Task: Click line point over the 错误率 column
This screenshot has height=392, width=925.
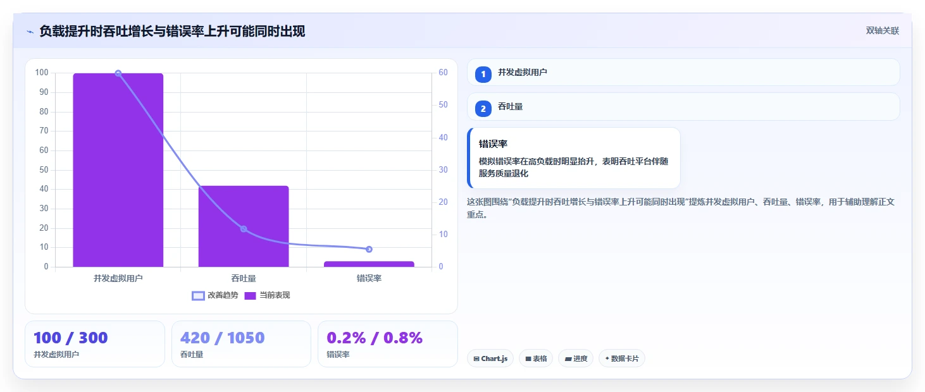Action: point(369,249)
